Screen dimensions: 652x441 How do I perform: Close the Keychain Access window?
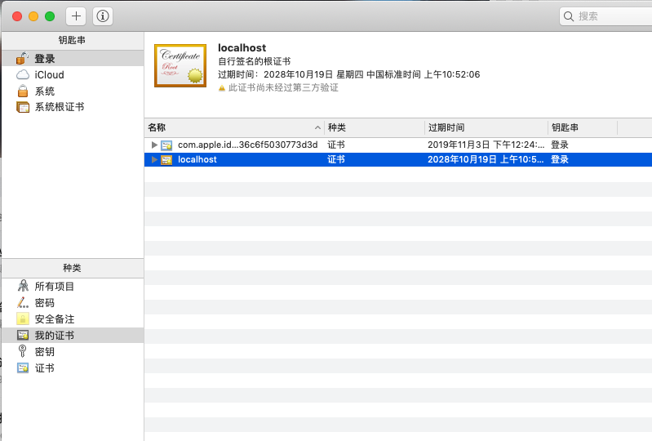(x=17, y=16)
